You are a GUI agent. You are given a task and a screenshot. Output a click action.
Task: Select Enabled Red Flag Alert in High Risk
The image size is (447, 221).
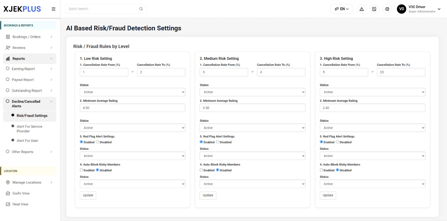[321, 142]
